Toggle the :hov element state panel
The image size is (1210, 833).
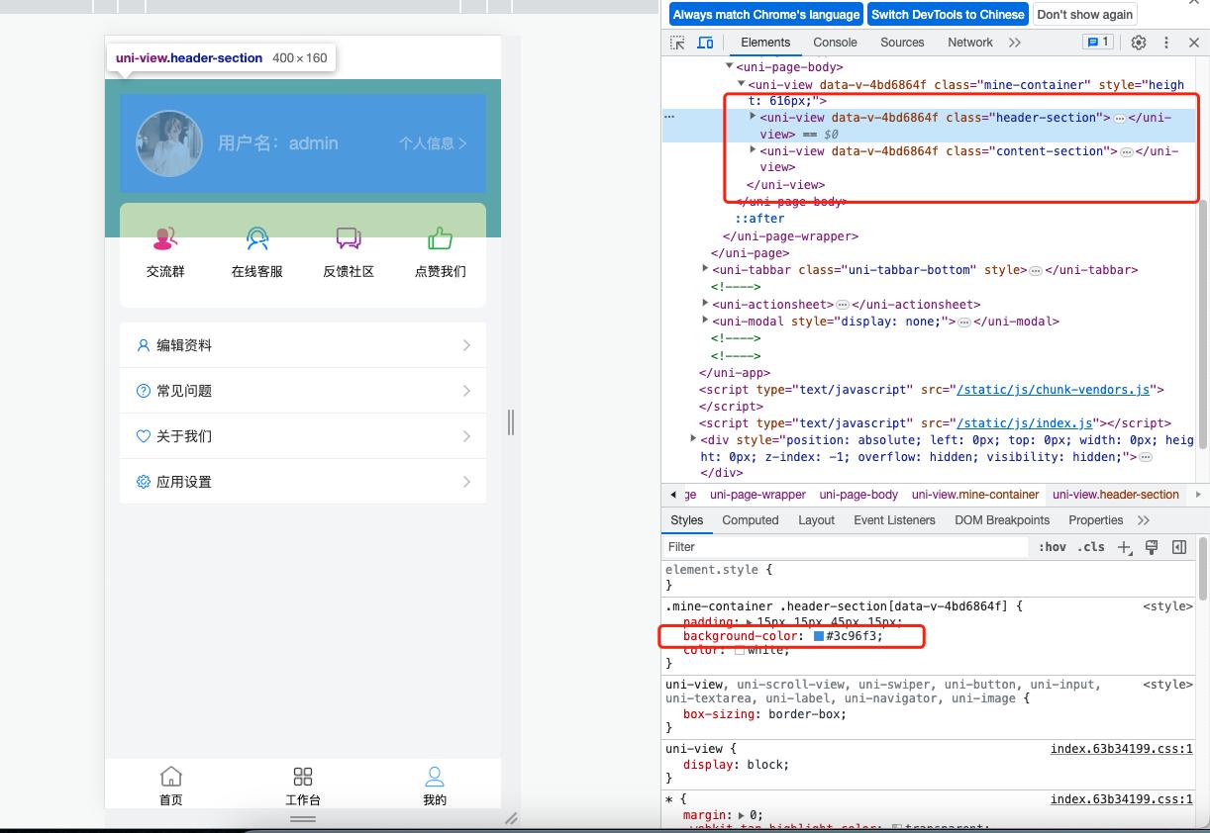1052,547
